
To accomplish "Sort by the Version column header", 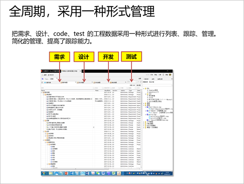I will coord(115,91).
